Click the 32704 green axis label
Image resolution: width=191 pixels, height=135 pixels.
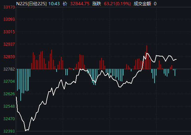pyautogui.click(x=9, y=81)
